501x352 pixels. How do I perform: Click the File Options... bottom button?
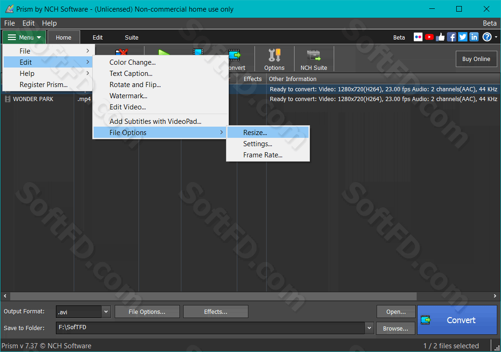click(147, 312)
